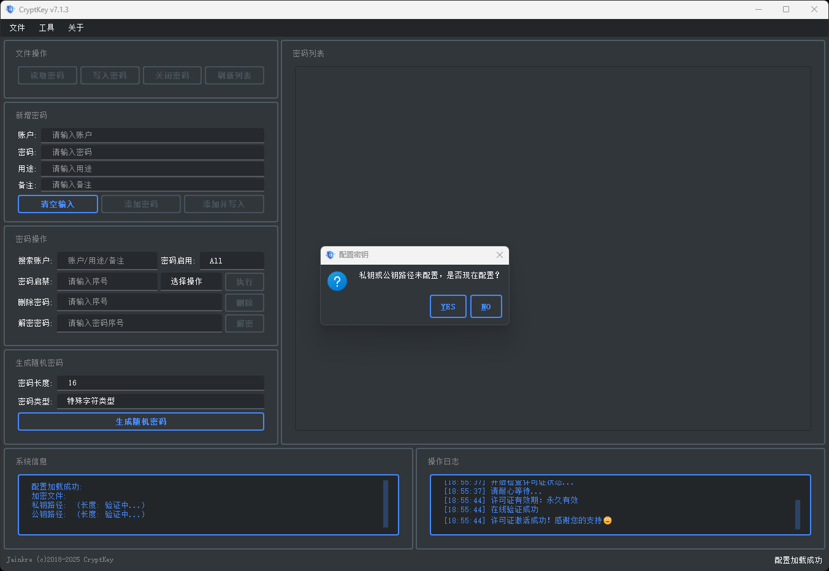Click the 执行 button
This screenshot has height=571, width=829.
coord(245,282)
